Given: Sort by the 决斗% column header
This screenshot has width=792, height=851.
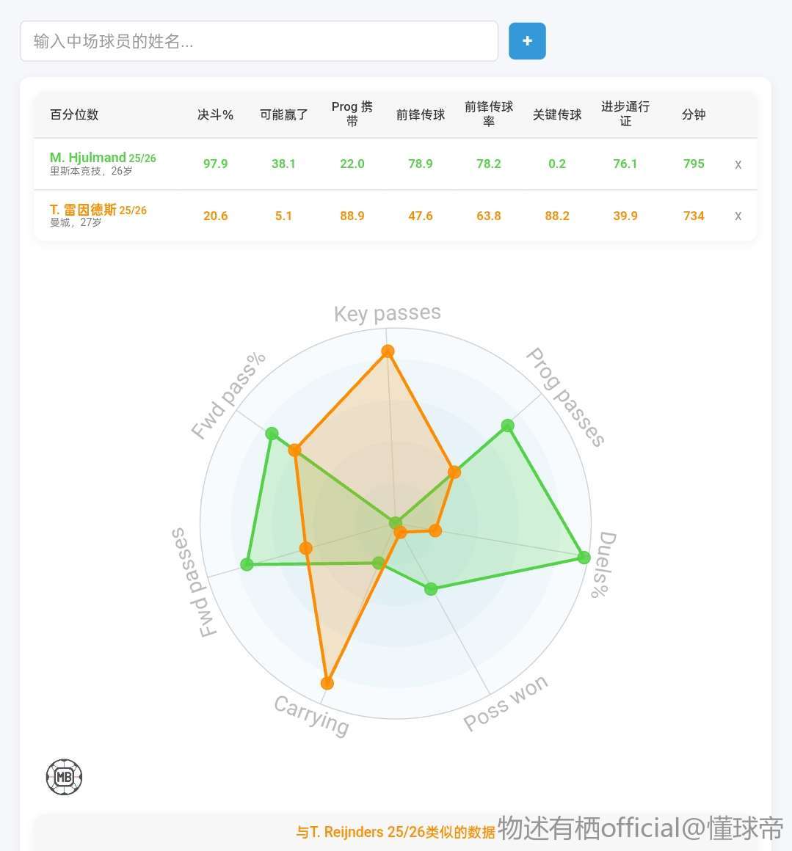Looking at the screenshot, I should 215,114.
